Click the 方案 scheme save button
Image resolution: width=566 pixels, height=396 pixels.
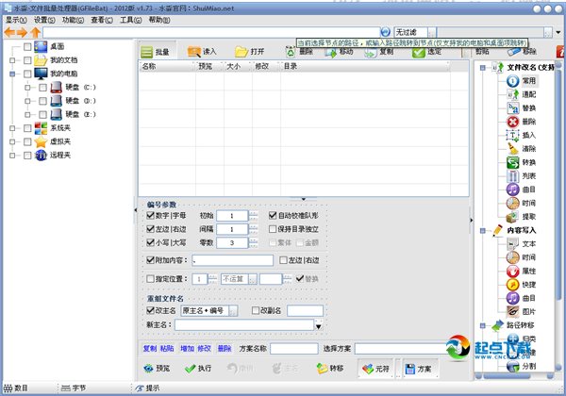(x=419, y=369)
